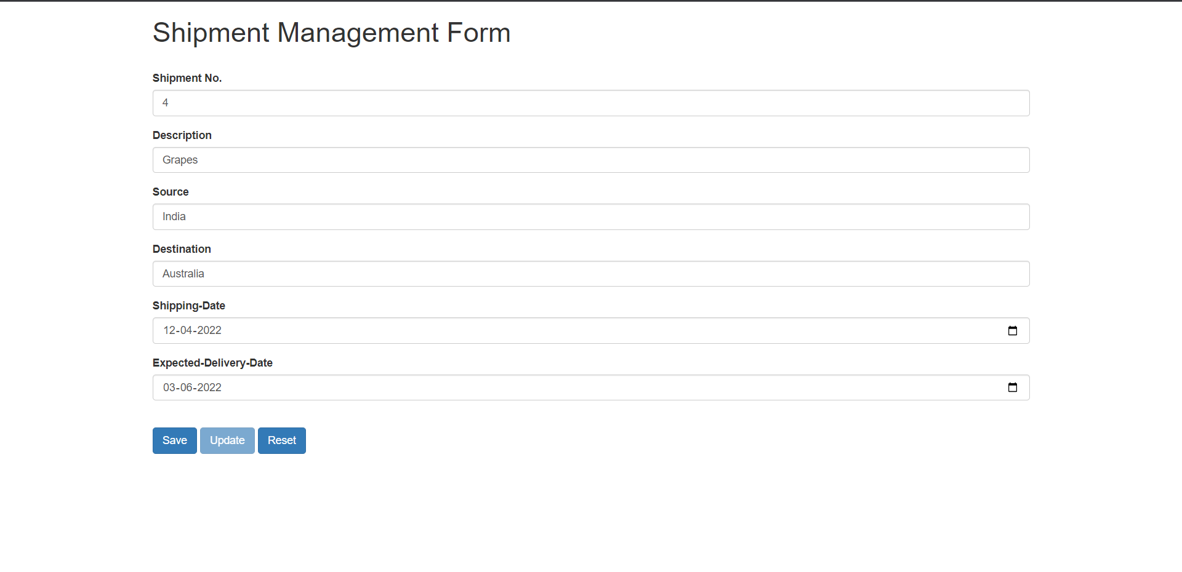Open the Shipping-Date calendar picker icon
The width and height of the screenshot is (1182, 572).
click(1013, 330)
